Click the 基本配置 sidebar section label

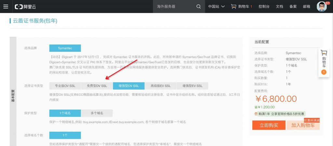[13, 96]
